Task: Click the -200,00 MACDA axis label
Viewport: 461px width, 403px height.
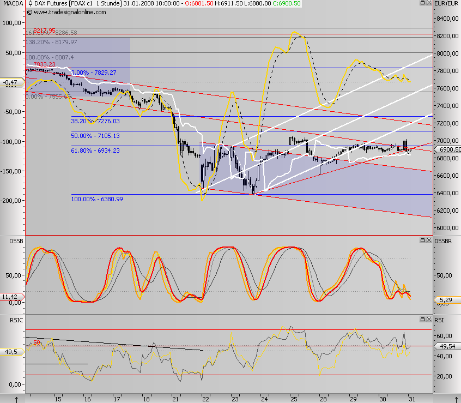Action: (11, 201)
